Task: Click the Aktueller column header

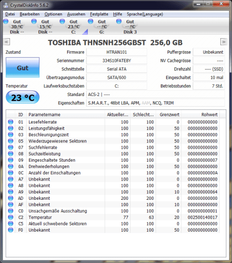Action: (117, 114)
